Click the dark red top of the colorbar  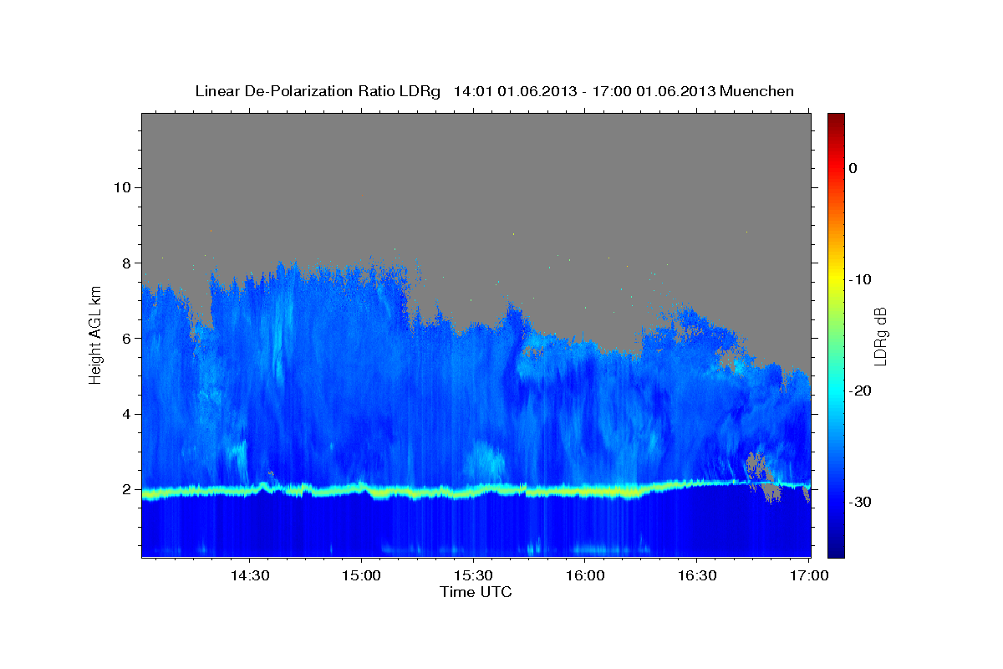tap(836, 121)
